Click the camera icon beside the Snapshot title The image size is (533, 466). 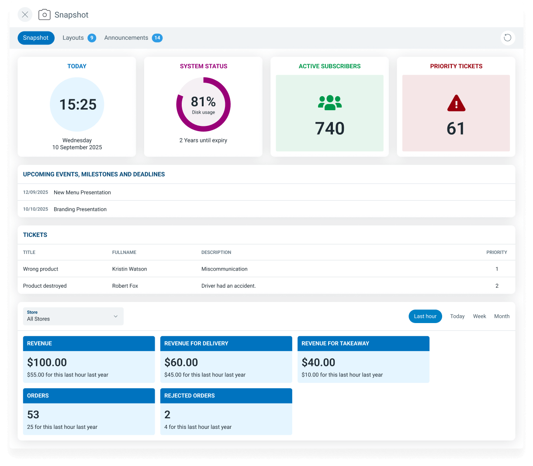pyautogui.click(x=45, y=15)
